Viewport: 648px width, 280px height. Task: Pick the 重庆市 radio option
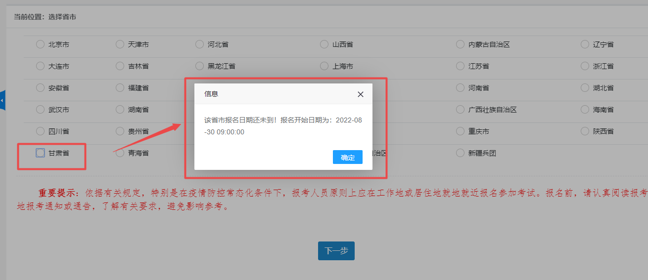tap(460, 131)
